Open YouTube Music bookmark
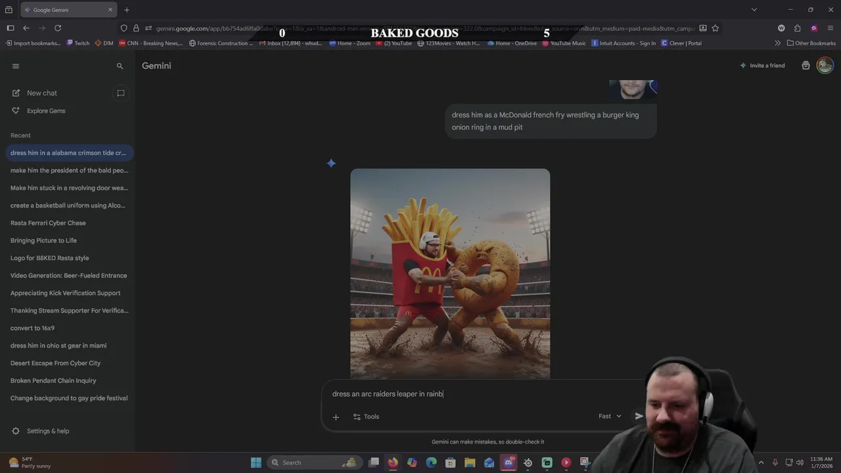This screenshot has width=841, height=473. 564,43
